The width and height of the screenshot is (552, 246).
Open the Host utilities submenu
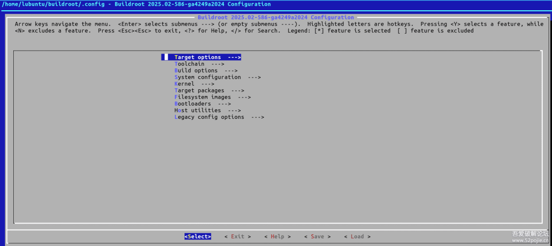pyautogui.click(x=208, y=111)
